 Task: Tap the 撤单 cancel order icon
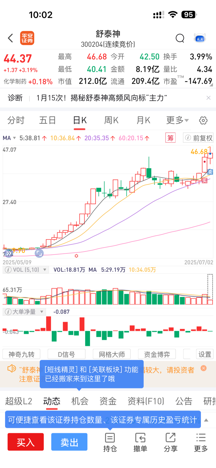pos(140,442)
